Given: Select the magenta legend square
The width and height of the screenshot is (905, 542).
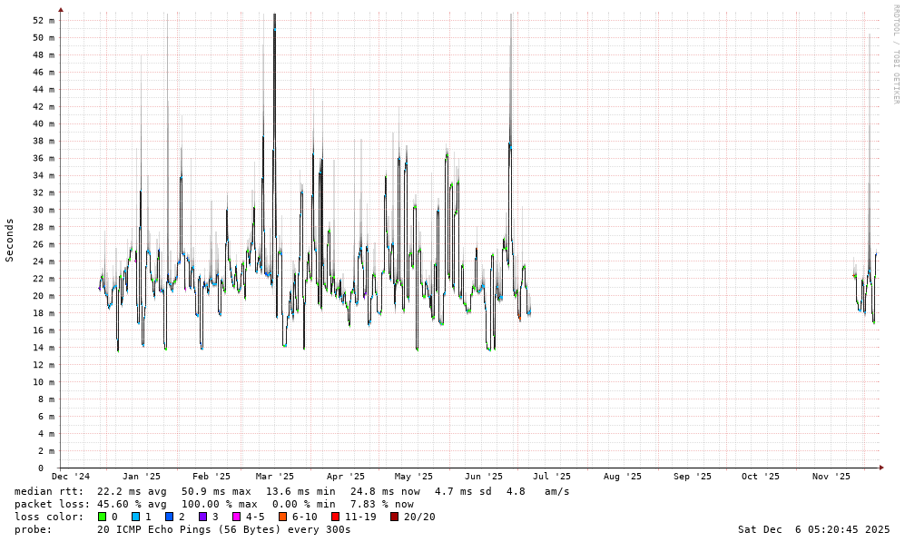Looking at the screenshot, I should tap(236, 517).
